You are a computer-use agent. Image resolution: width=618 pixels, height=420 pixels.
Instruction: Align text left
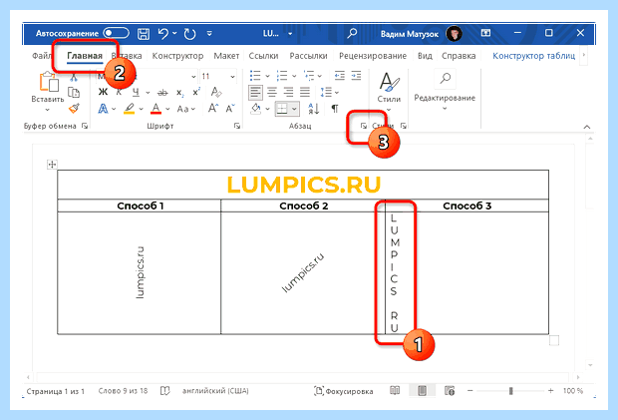pyautogui.click(x=255, y=93)
